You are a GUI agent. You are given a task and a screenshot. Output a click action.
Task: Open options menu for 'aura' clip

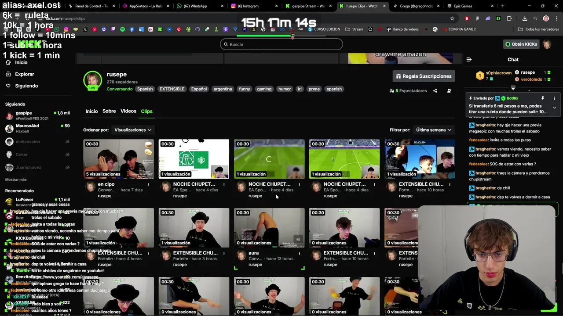[299, 253]
